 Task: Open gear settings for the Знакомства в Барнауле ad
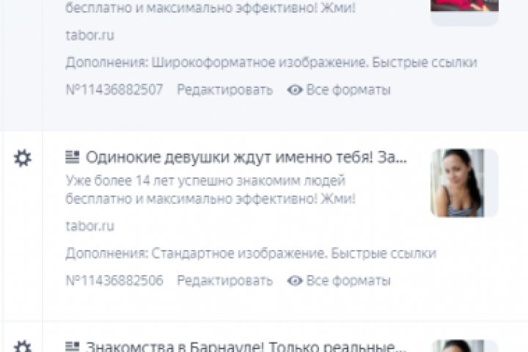[x=23, y=346]
